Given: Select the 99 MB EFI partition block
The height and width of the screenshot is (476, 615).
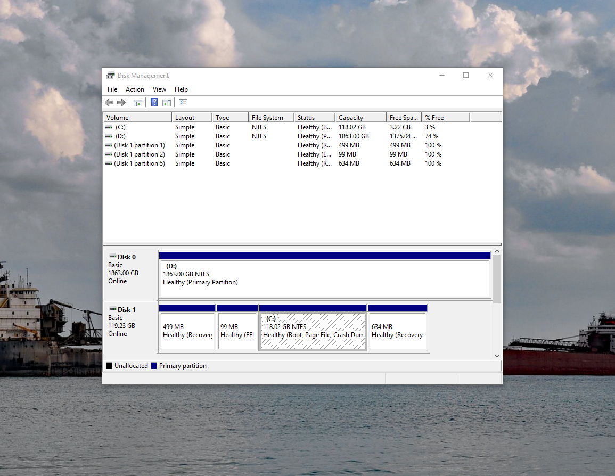Looking at the screenshot, I should coord(237,327).
